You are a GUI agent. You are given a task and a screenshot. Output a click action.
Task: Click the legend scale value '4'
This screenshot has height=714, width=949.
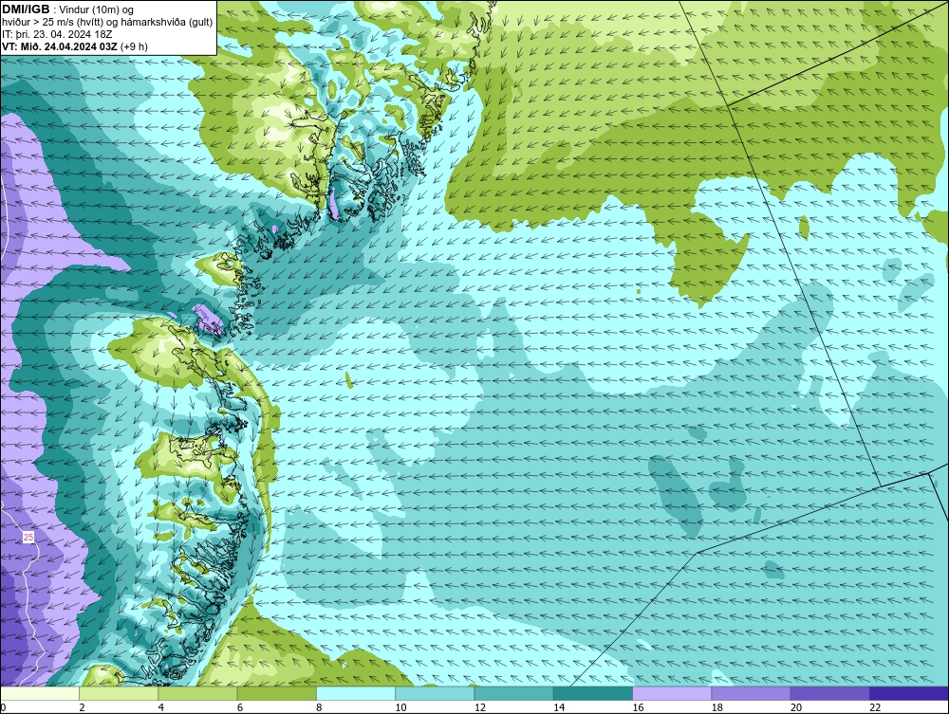(x=161, y=707)
